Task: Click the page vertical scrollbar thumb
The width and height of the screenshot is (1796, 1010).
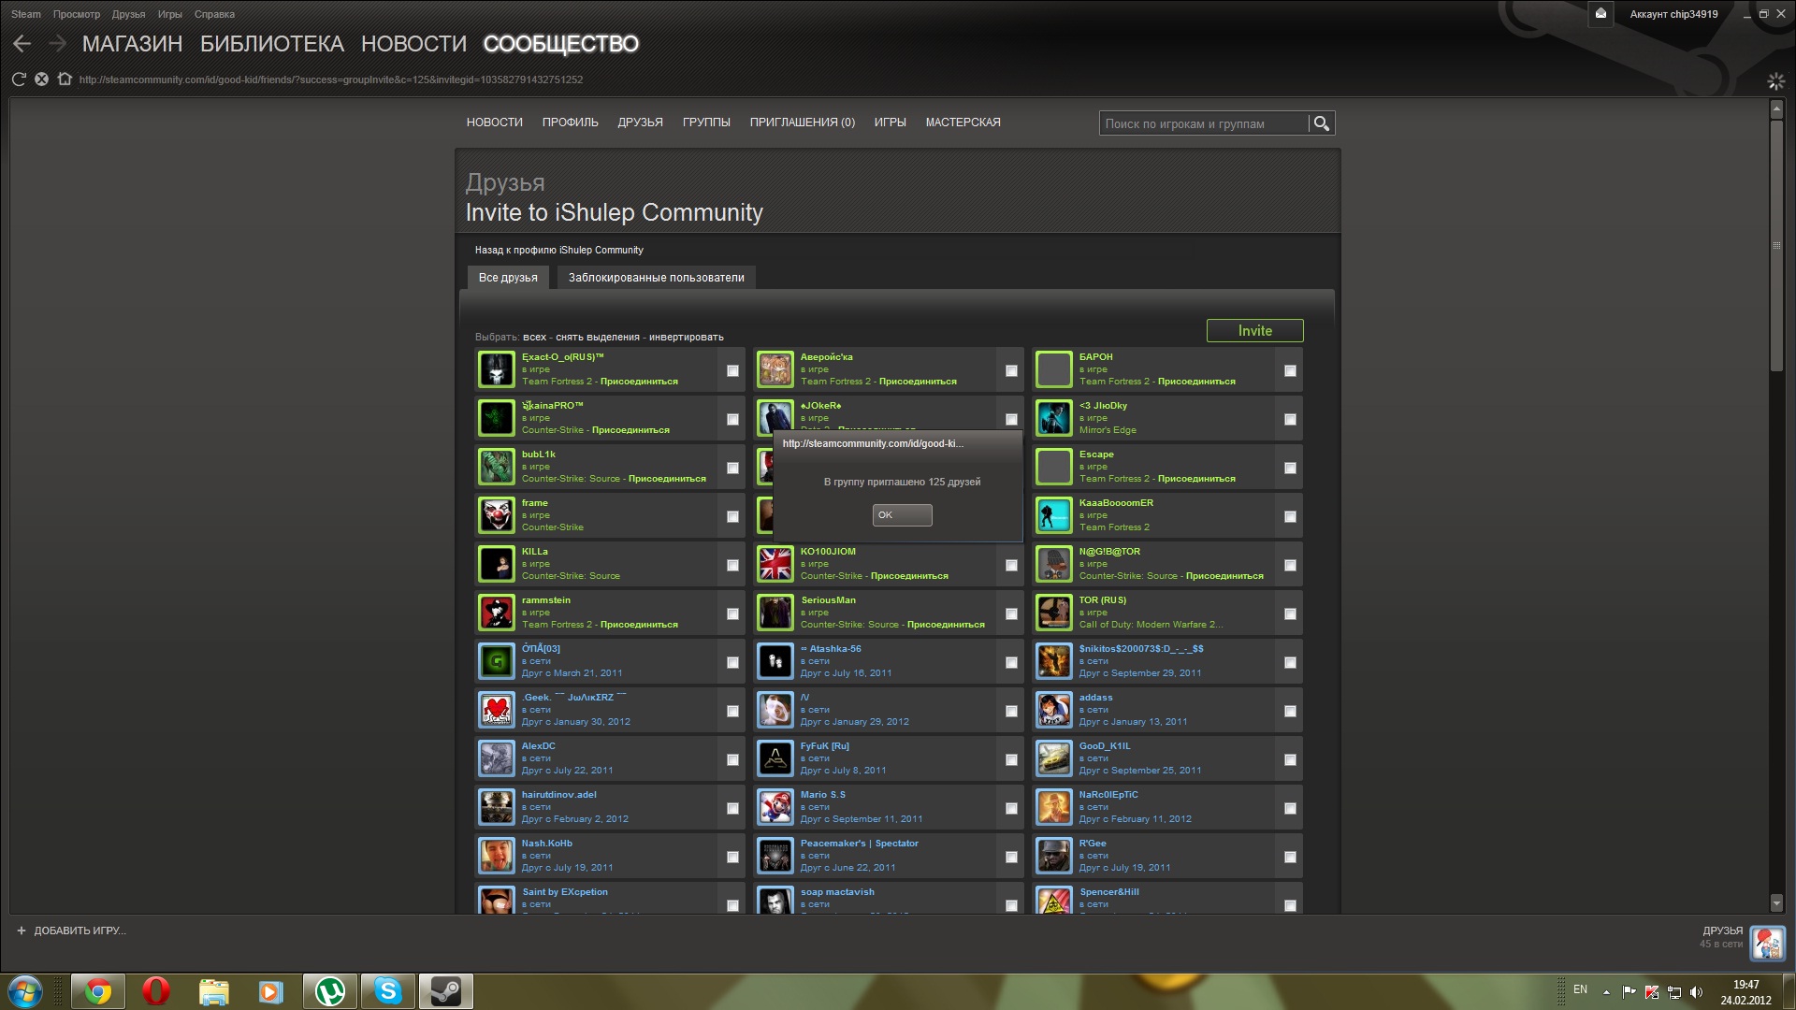Action: [1776, 245]
